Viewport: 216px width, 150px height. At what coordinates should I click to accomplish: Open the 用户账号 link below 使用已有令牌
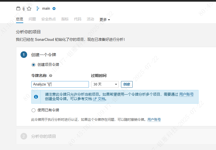(x=154, y=120)
